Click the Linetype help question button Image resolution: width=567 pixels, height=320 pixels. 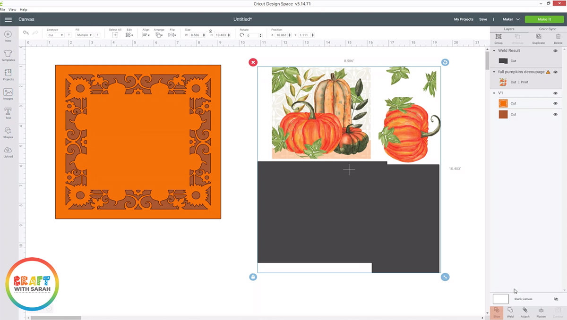point(69,35)
